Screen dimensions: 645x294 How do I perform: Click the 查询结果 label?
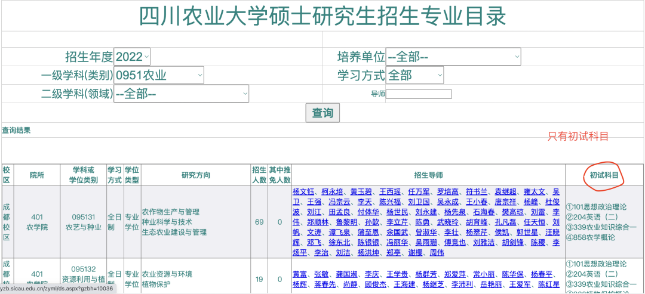pyautogui.click(x=16, y=131)
